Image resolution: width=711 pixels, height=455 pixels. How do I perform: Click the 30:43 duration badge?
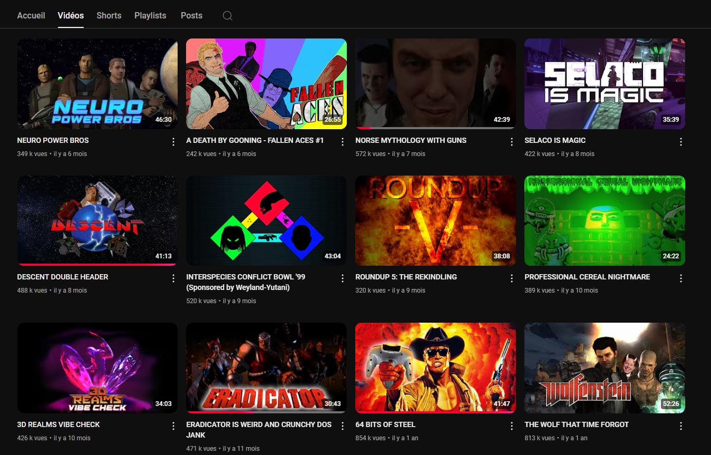point(333,404)
